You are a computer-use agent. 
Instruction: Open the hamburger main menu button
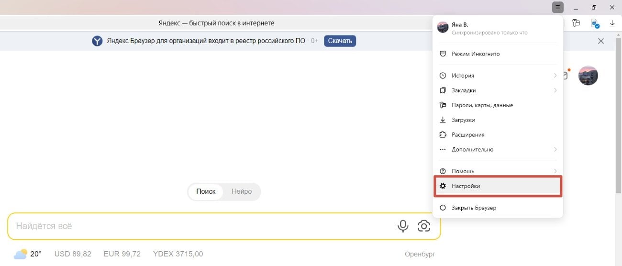tap(557, 7)
